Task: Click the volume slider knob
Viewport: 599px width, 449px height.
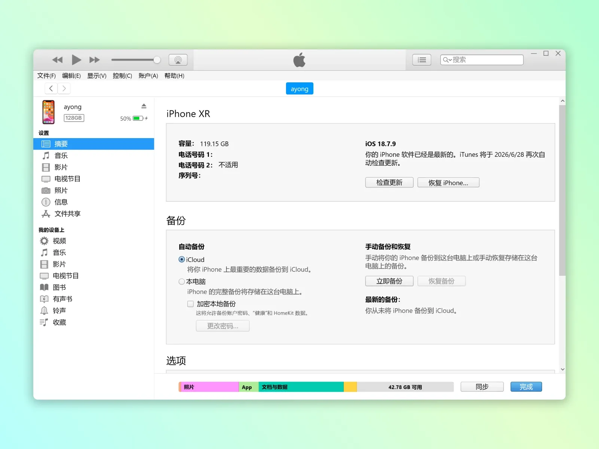Action: (157, 60)
